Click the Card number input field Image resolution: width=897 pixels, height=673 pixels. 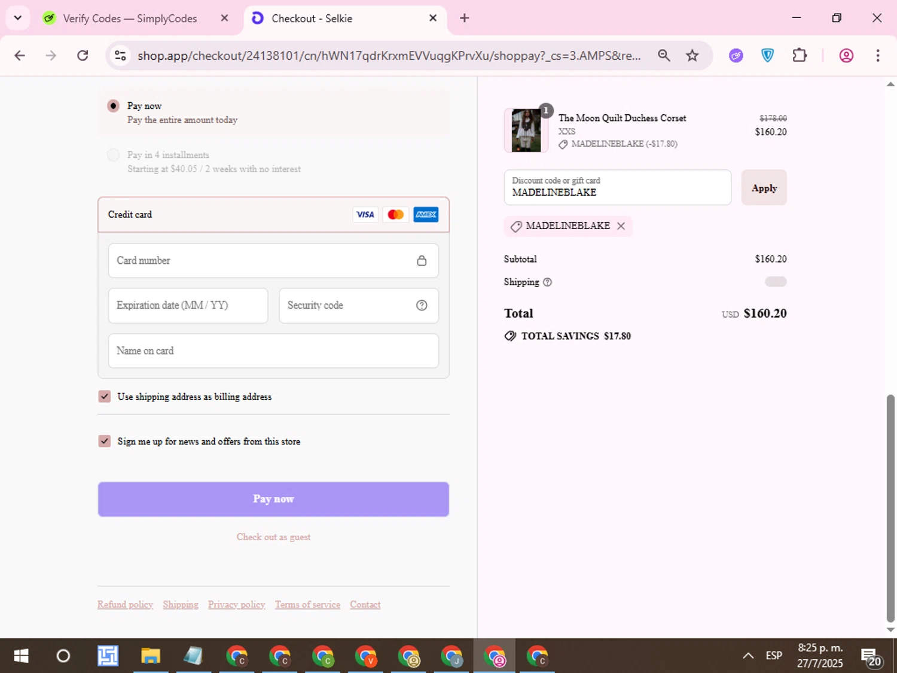coord(273,261)
